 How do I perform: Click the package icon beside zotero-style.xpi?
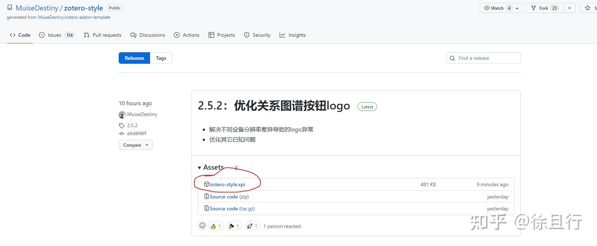[x=207, y=184]
